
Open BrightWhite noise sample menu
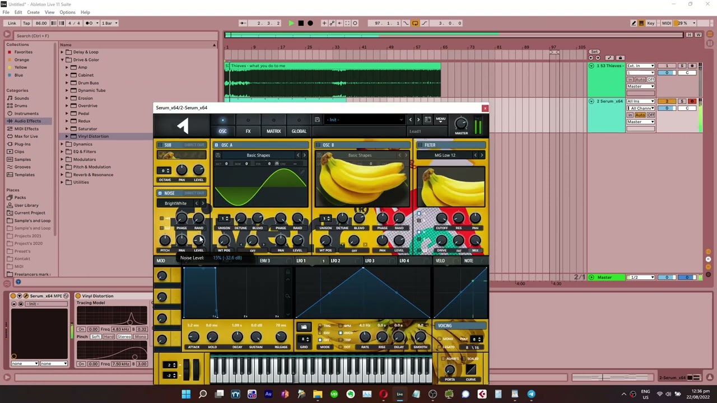tap(175, 203)
